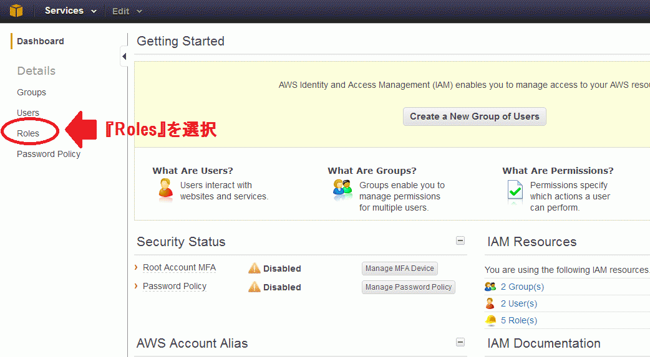This screenshot has width=650, height=357.
Task: Collapse the Security Status section
Action: pyautogui.click(x=460, y=240)
